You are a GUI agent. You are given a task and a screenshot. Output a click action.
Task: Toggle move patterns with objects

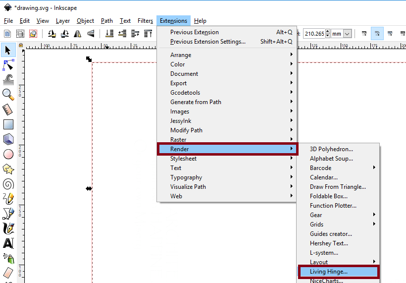pyautogui.click(x=402, y=33)
